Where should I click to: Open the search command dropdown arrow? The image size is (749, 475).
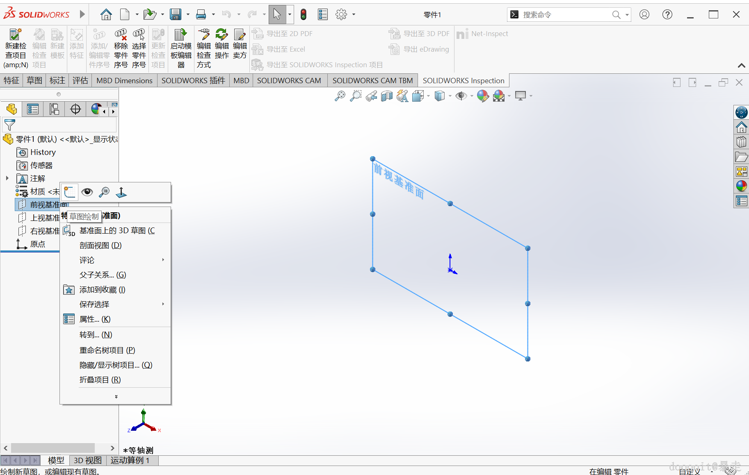point(627,15)
